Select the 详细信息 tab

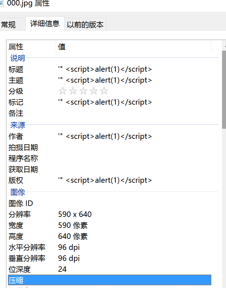45,23
